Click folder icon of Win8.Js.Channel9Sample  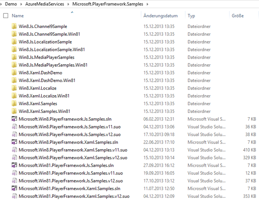tap(14, 26)
